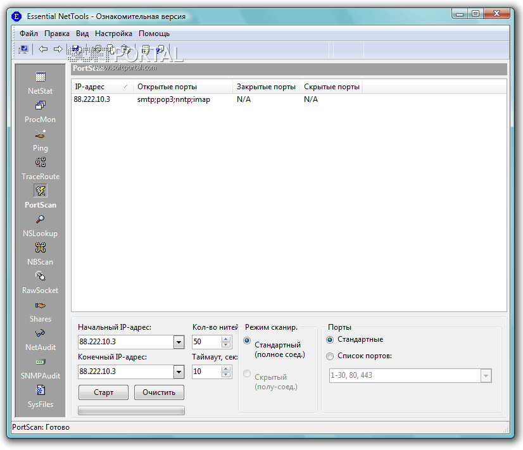This screenshot has height=450, width=523.
Task: Open the RawSocket tool
Action: click(x=41, y=283)
